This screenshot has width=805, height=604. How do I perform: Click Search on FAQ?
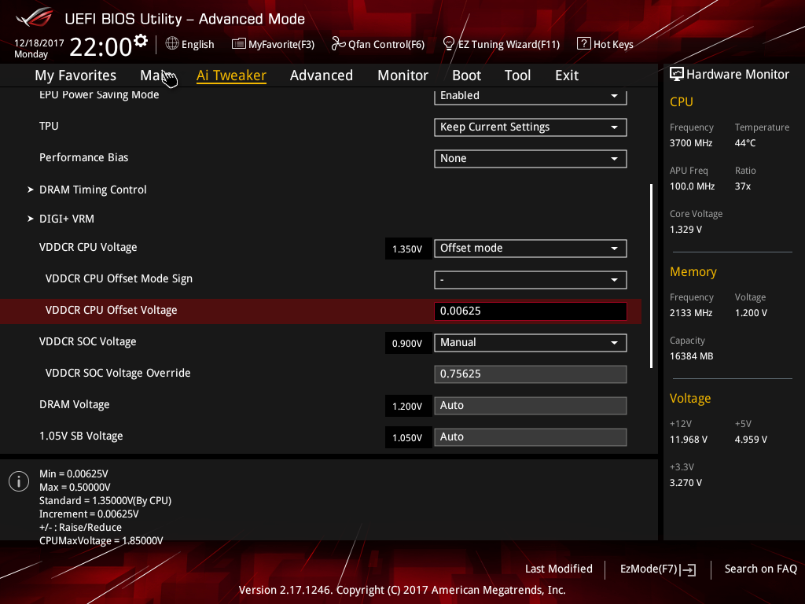(760, 569)
